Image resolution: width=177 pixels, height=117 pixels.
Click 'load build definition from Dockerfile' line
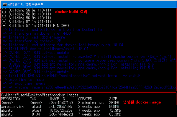pos(53,30)
